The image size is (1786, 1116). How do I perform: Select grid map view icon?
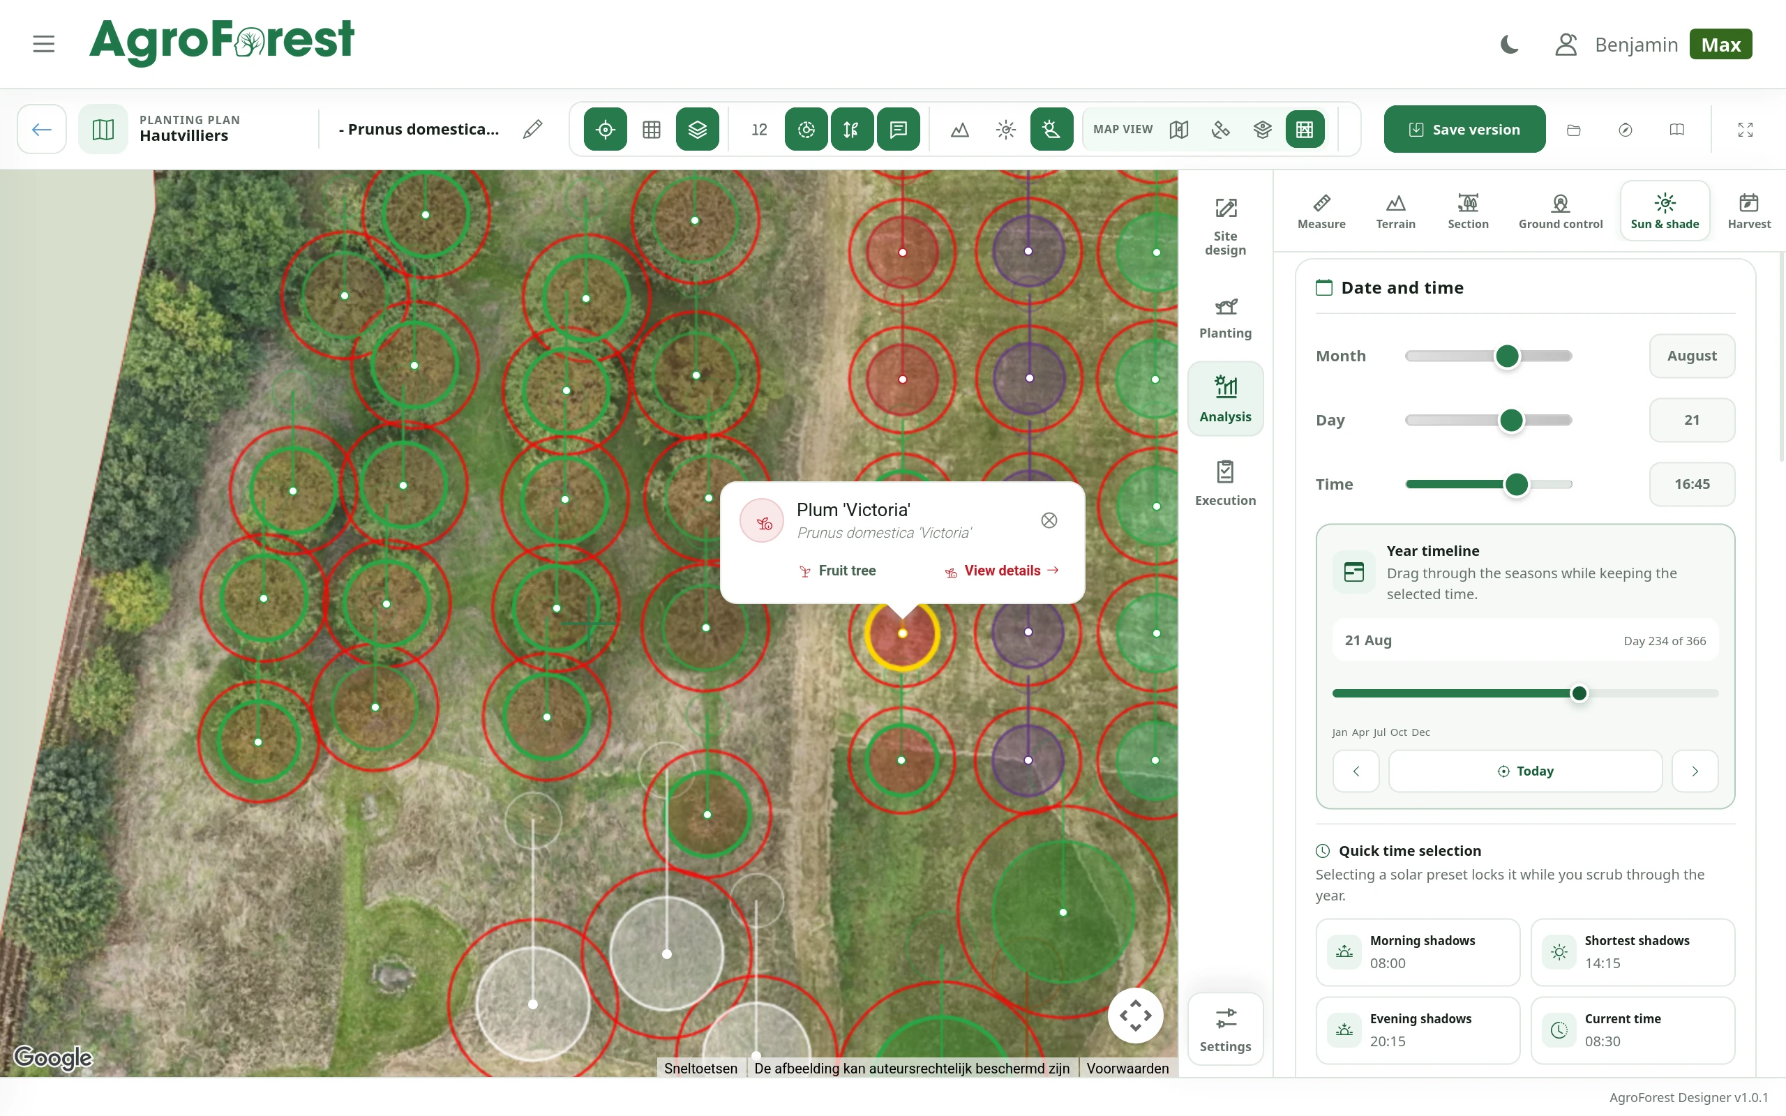1305,130
